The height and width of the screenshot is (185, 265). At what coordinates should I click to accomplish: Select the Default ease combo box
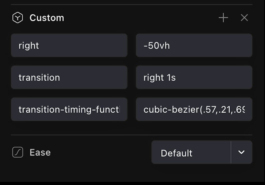click(x=191, y=152)
